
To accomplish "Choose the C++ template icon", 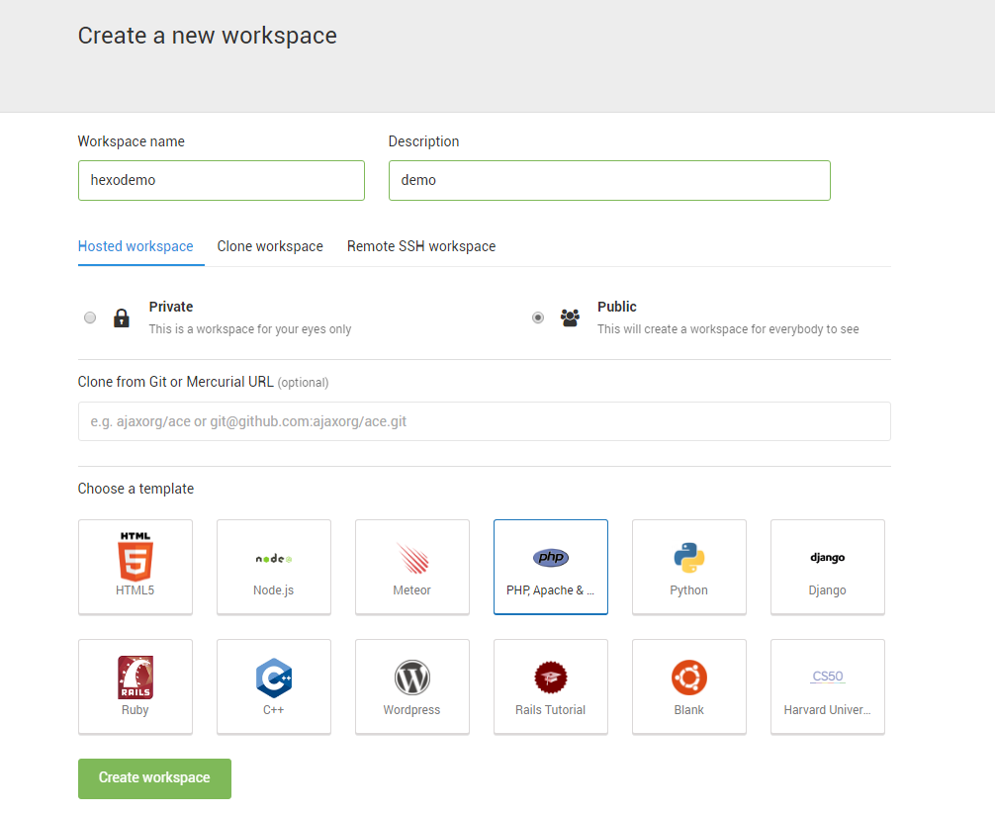I will pyautogui.click(x=274, y=678).
